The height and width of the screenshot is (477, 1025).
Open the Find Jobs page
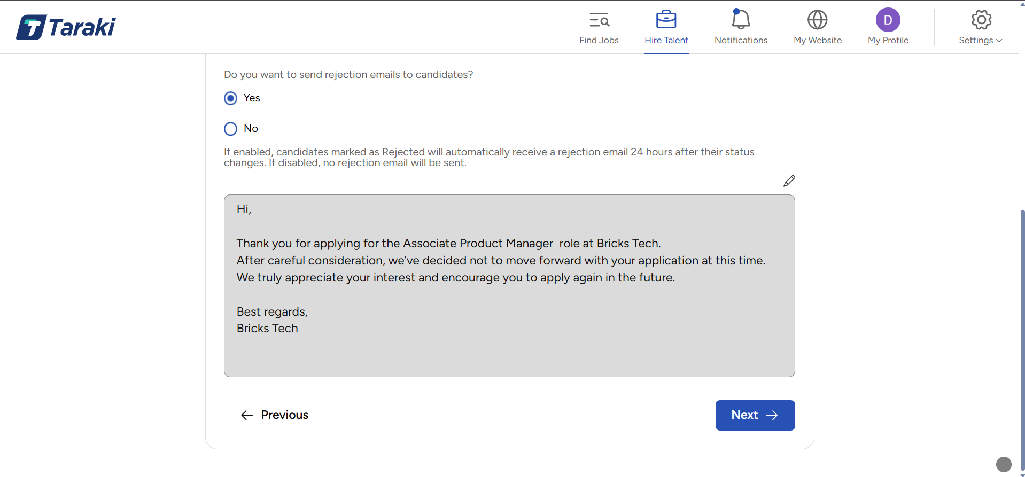(x=599, y=27)
